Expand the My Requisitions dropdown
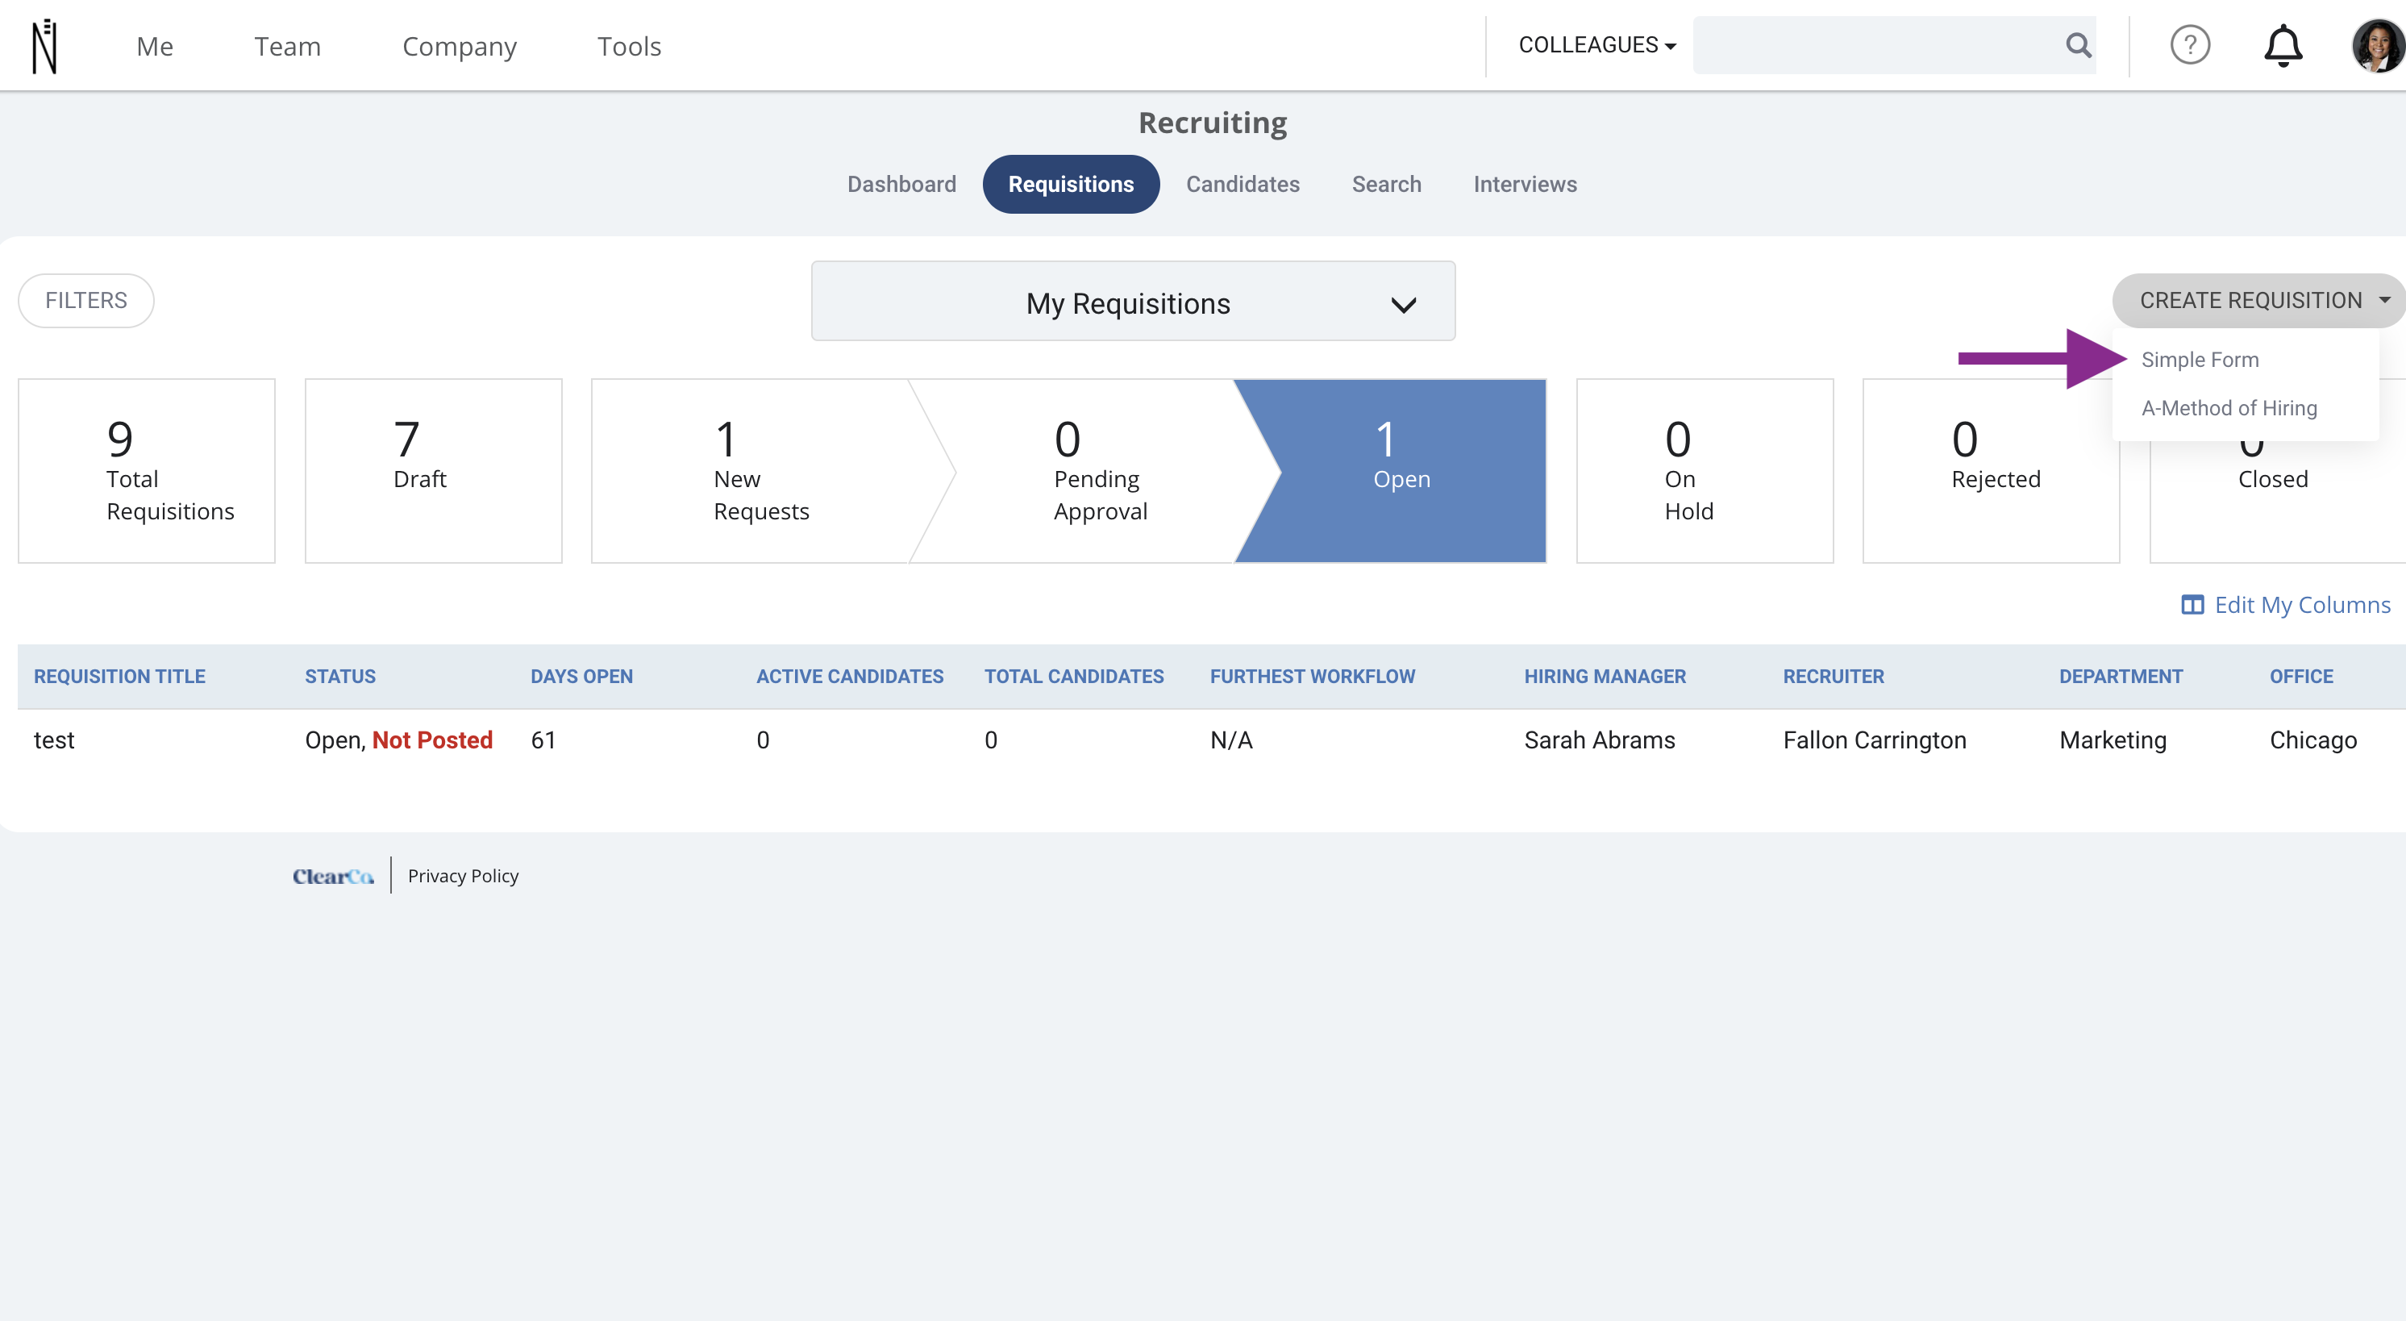 coord(1132,302)
